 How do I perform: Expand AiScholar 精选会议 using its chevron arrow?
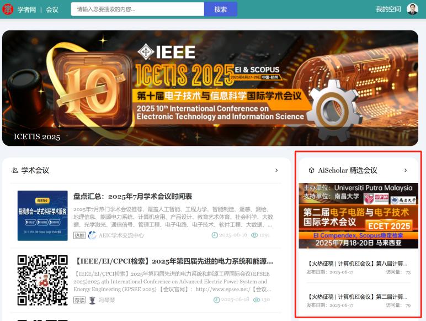tap(406, 170)
